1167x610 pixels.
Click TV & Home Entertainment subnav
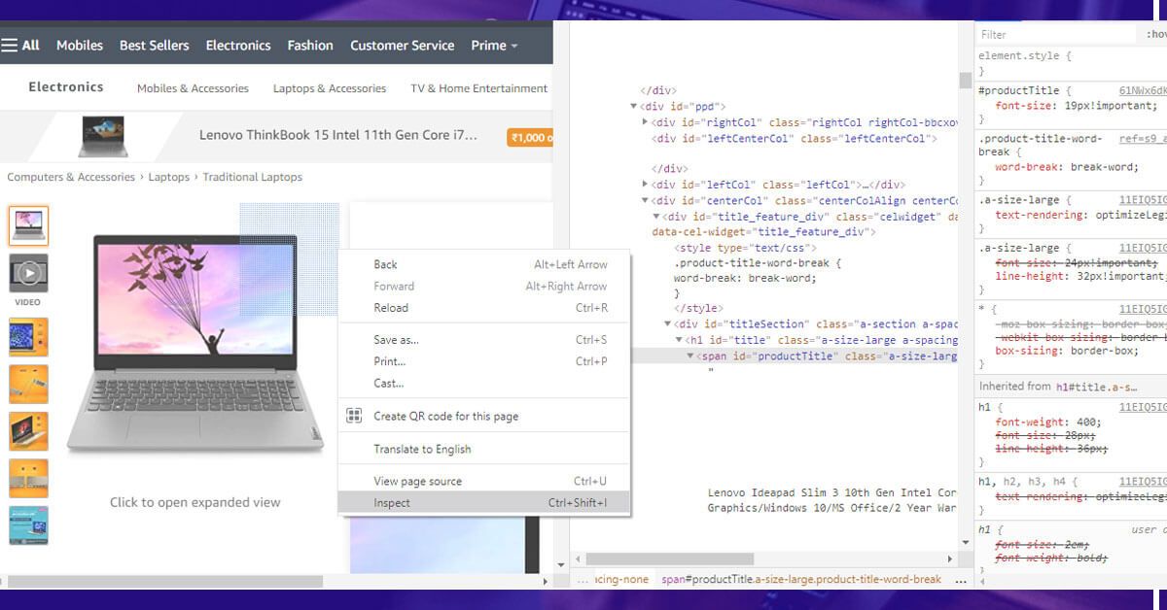[478, 87]
